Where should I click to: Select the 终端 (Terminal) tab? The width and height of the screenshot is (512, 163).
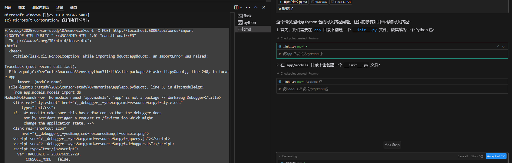[x=60, y=8]
